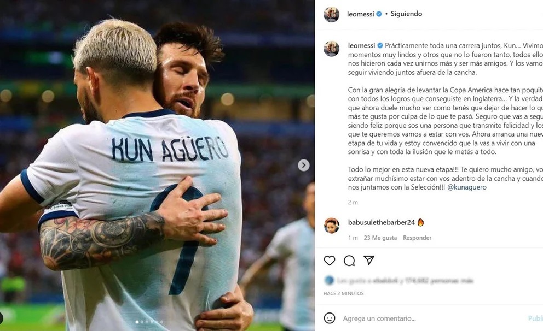
Task: Open the HACE 2 MINUTOS timestamp
Action: coord(344,293)
